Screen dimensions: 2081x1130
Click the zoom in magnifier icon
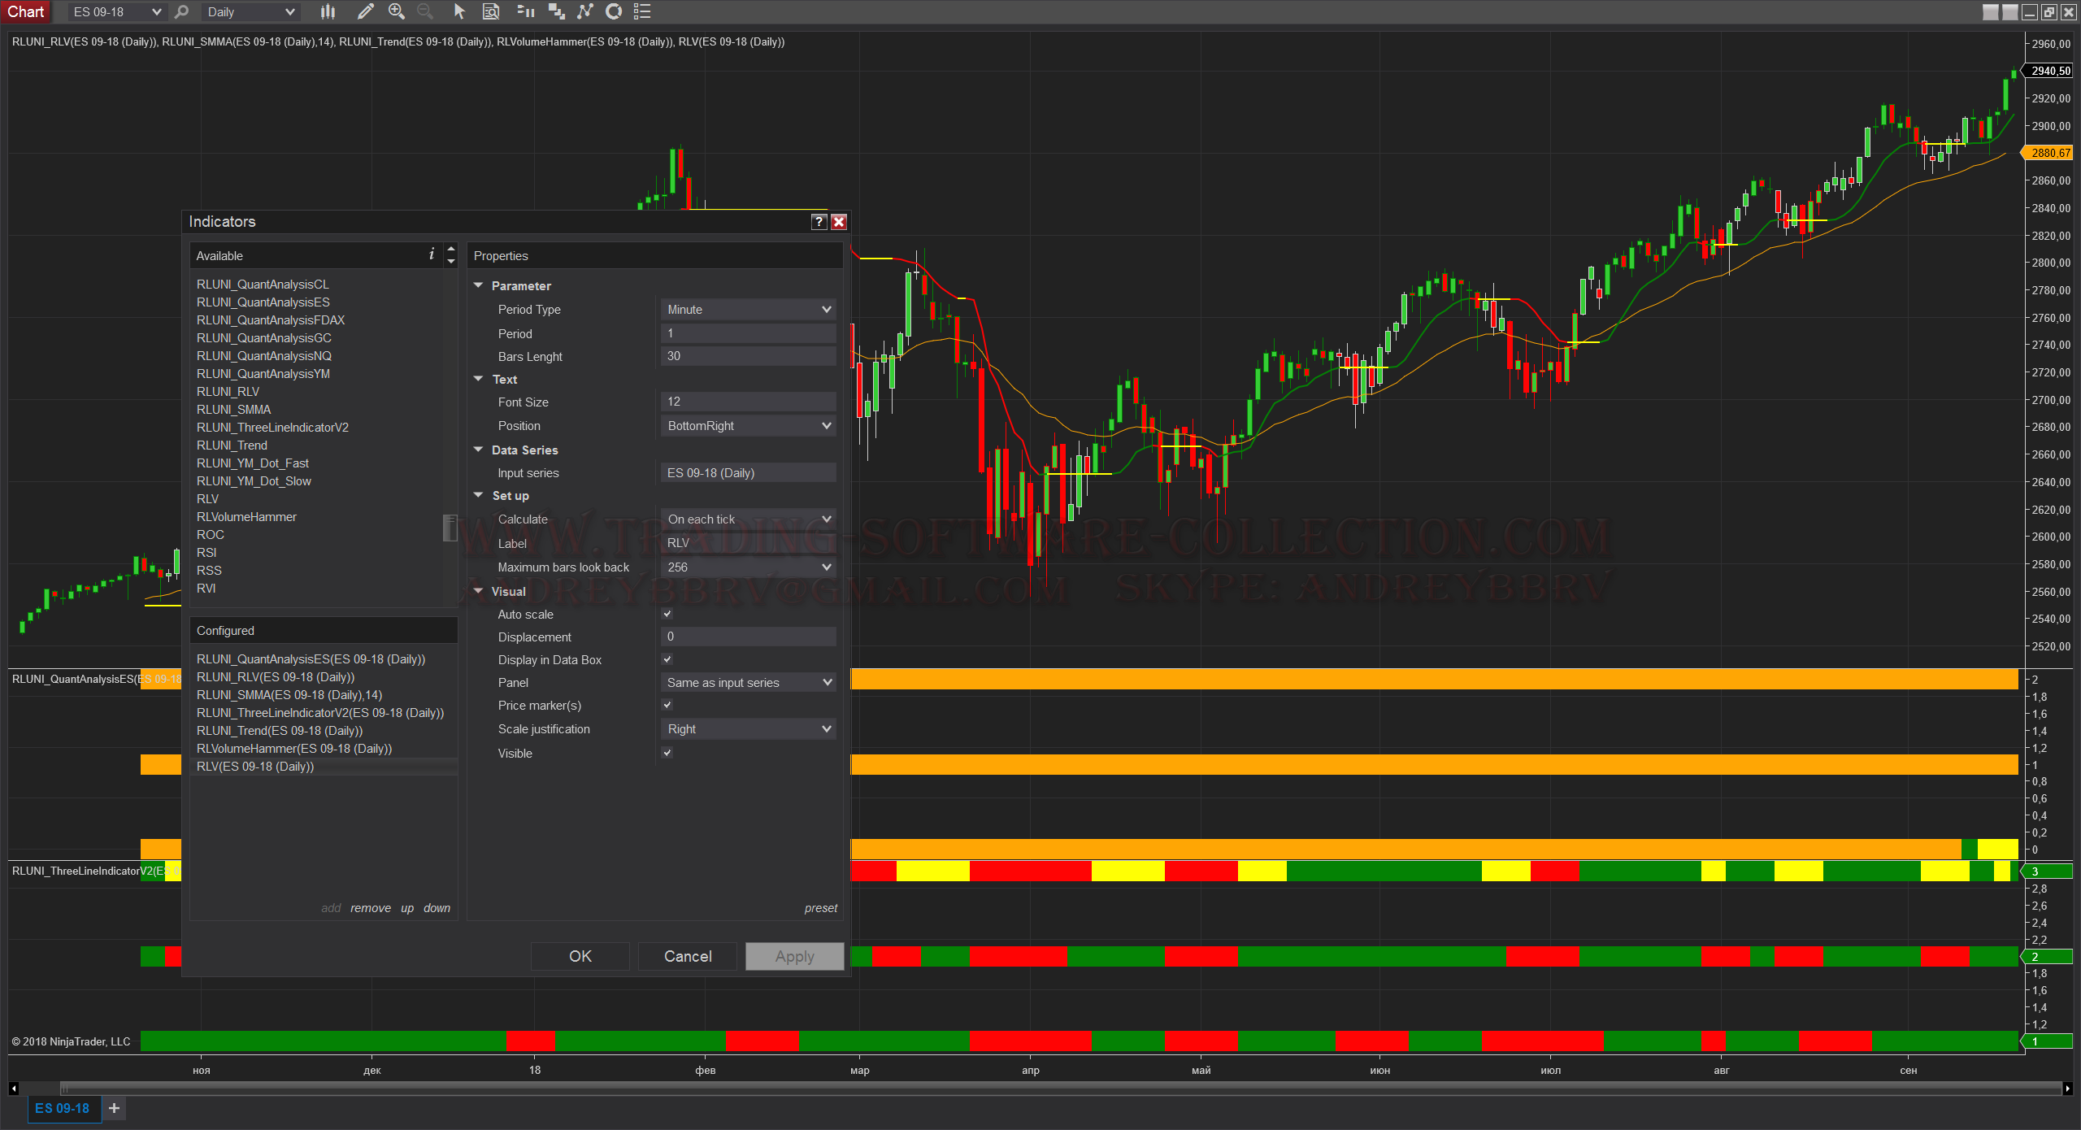pyautogui.click(x=396, y=11)
